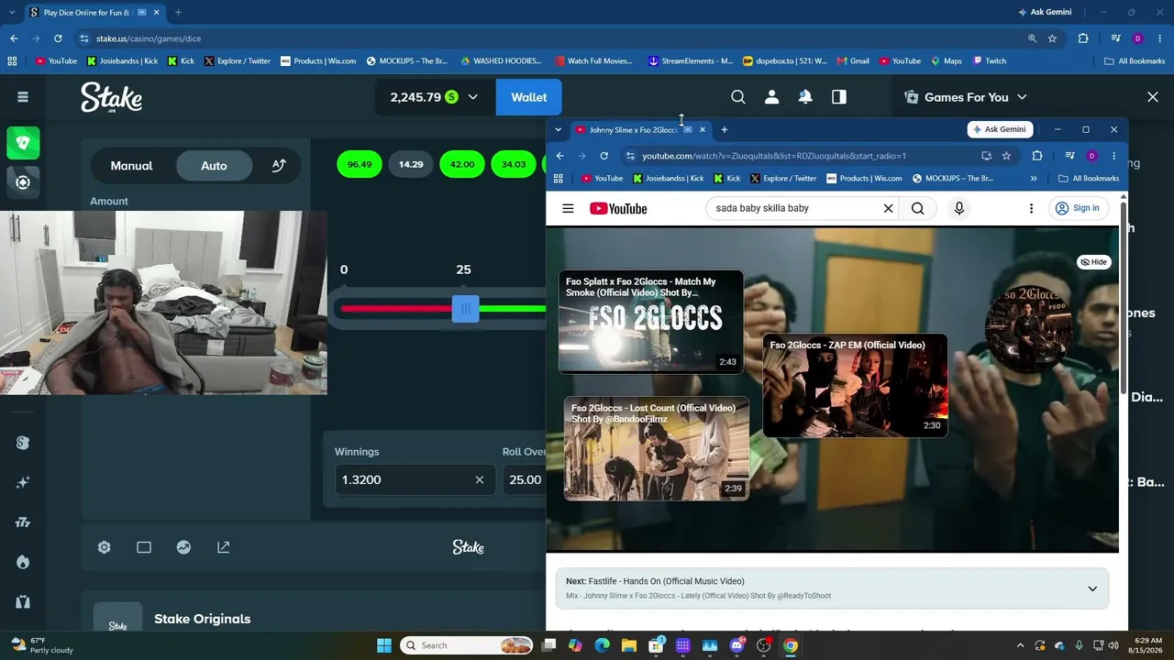Image resolution: width=1174 pixels, height=660 pixels.
Task: Click the Stake logo in header
Action: pos(111,97)
